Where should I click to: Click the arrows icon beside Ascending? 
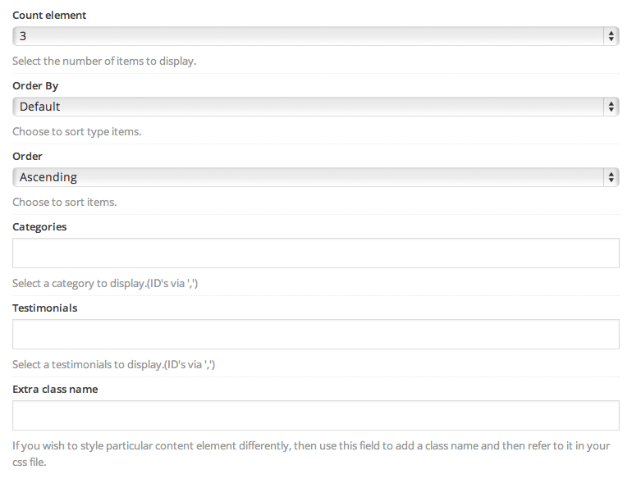tap(611, 177)
